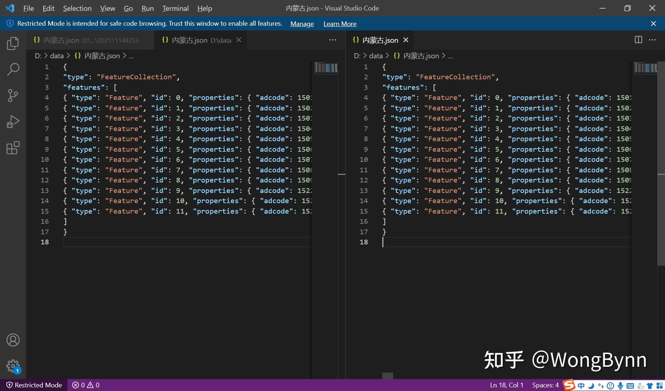Viewport: 665px width, 391px height.
Task: Click Restricted Mode in the status bar
Action: click(x=34, y=385)
